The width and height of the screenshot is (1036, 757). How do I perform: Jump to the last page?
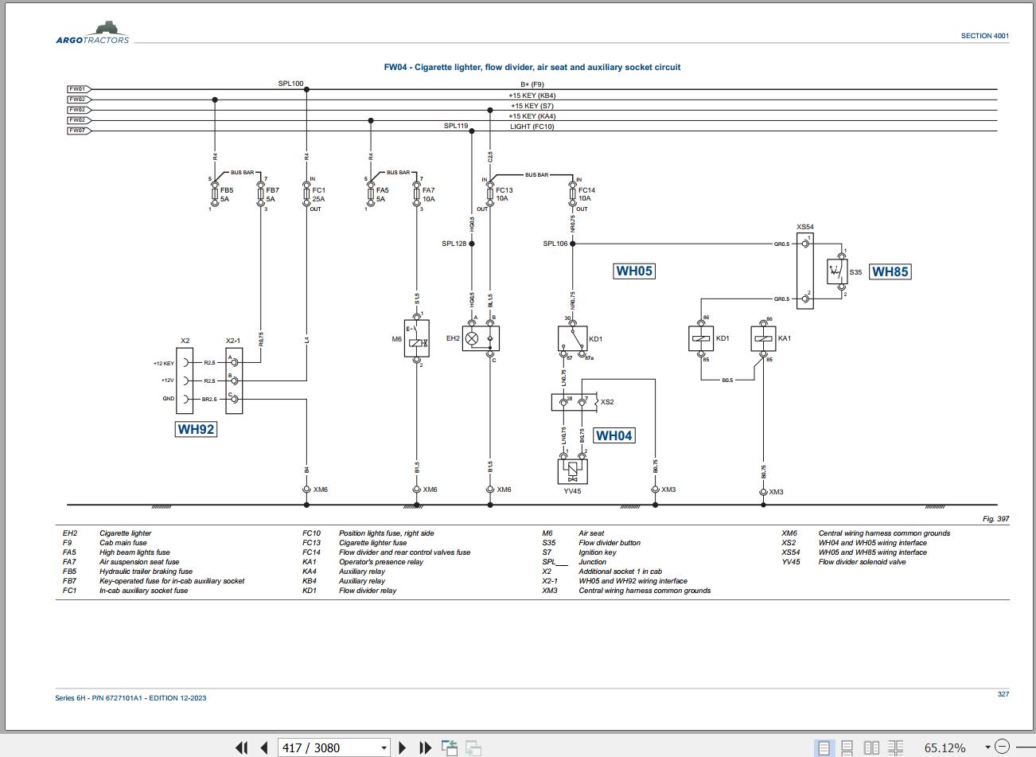pyautogui.click(x=425, y=747)
